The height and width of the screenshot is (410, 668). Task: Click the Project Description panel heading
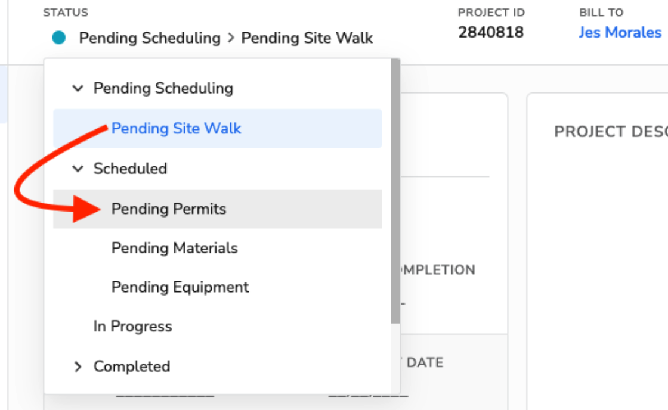pos(611,132)
